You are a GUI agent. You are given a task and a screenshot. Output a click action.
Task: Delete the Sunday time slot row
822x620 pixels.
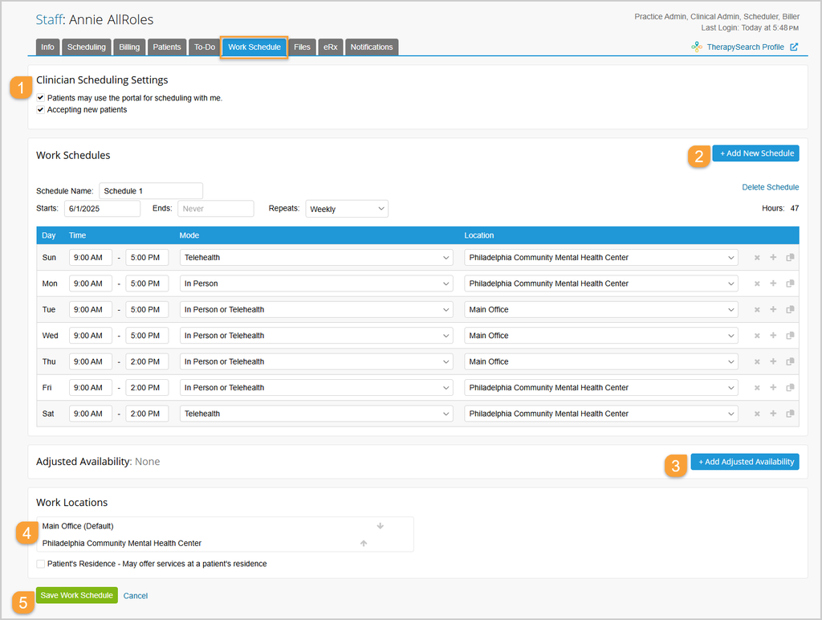click(756, 258)
